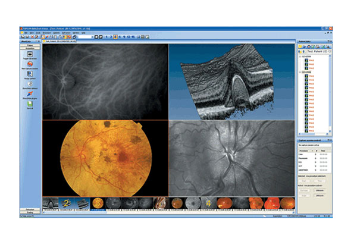The height and width of the screenshot is (248, 357).
Task: Select the color fundus photo pane
Action: coord(105,158)
